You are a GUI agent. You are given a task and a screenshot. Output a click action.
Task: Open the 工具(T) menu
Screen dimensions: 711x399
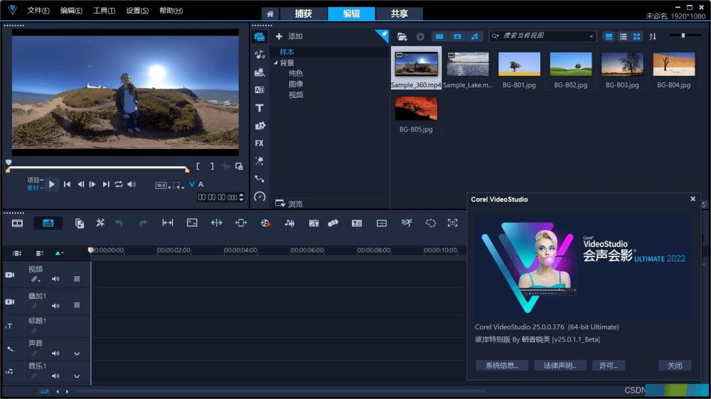pos(105,11)
